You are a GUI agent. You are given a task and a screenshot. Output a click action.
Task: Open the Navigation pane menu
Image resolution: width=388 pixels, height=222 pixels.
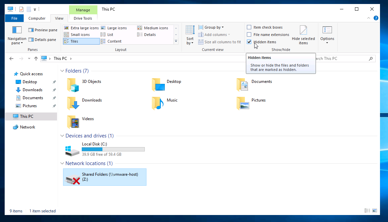(x=17, y=35)
